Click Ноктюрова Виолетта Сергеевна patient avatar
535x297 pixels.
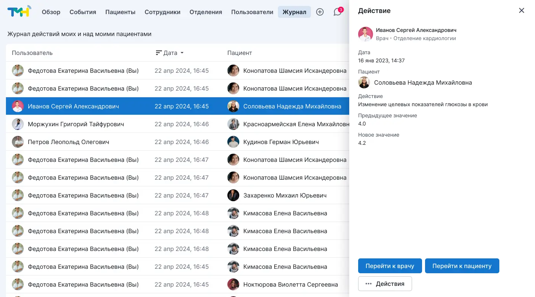(233, 284)
